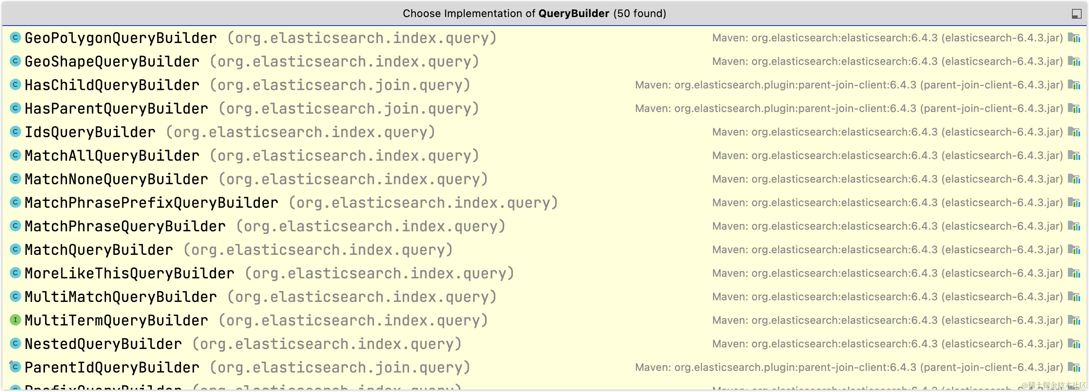Navigate to MatchQueryBuilder class
The image size is (1089, 392).
(544, 250)
